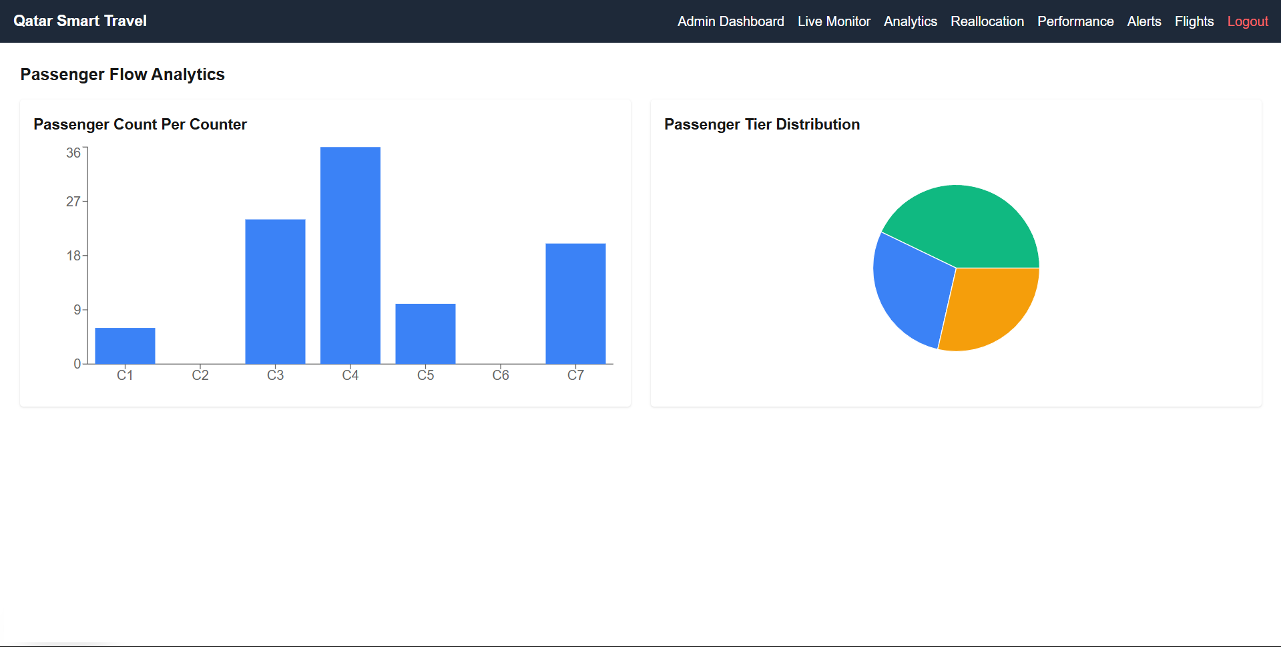Image resolution: width=1281 pixels, height=647 pixels.
Task: Select the tallest C4 bar
Action: pyautogui.click(x=350, y=256)
